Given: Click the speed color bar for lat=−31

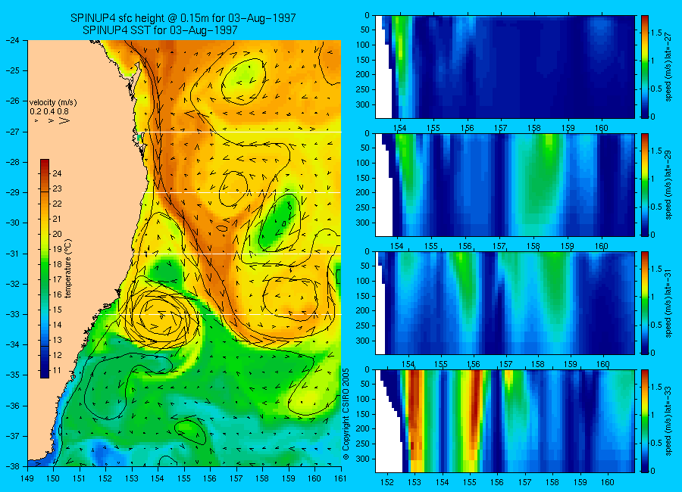Looking at the screenshot, I should tap(645, 303).
